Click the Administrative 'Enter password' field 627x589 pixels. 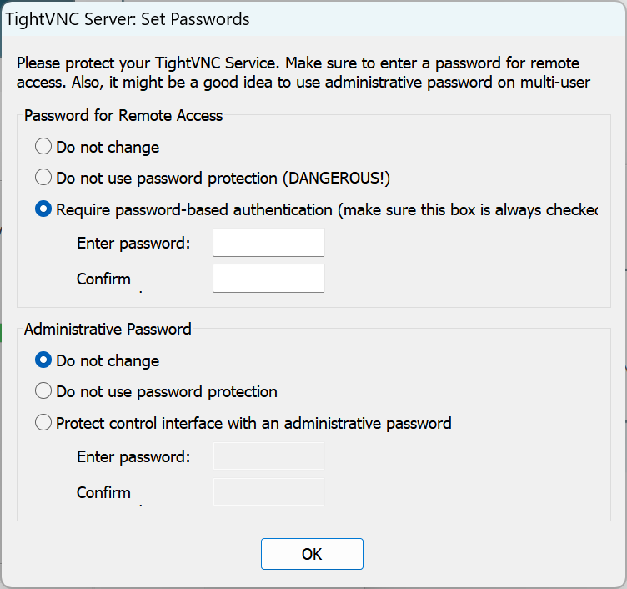[268, 456]
